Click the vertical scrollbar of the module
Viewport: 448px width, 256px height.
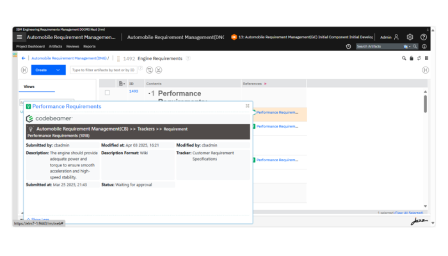425,106
